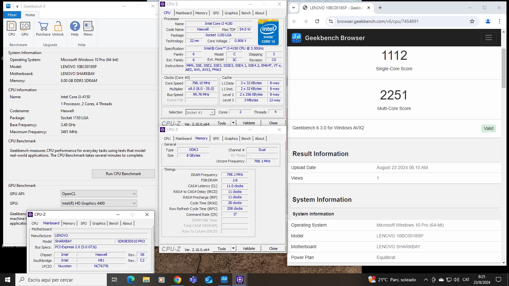Switch to CPU-Z taskbar icon
The image size is (509, 286).
[240, 280]
